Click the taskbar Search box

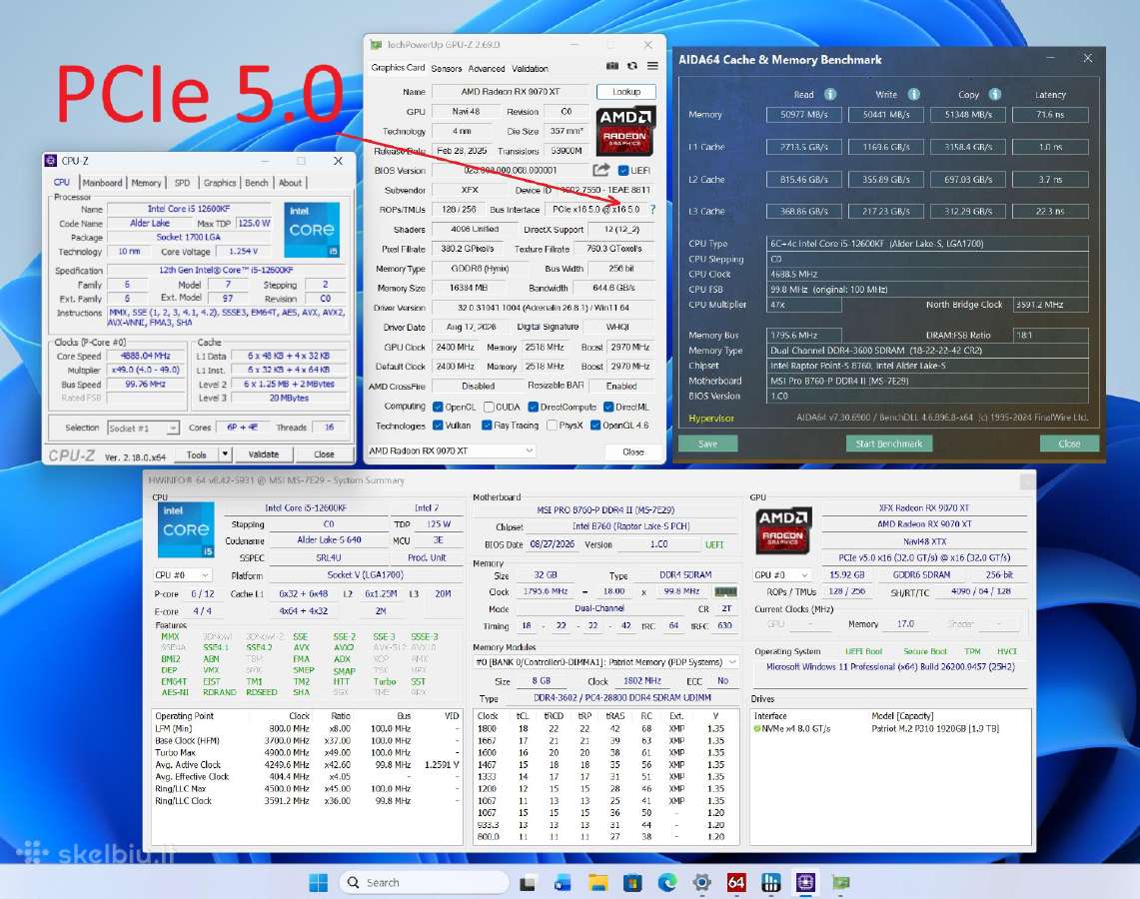(x=424, y=882)
